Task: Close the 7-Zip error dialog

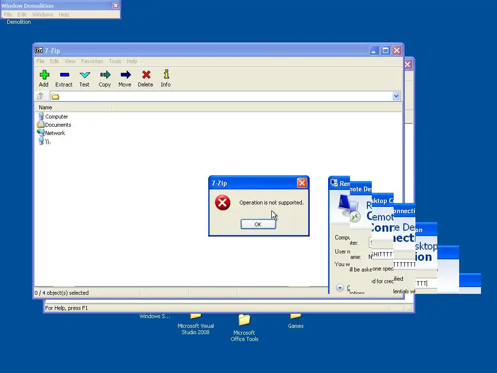Action: (302, 183)
